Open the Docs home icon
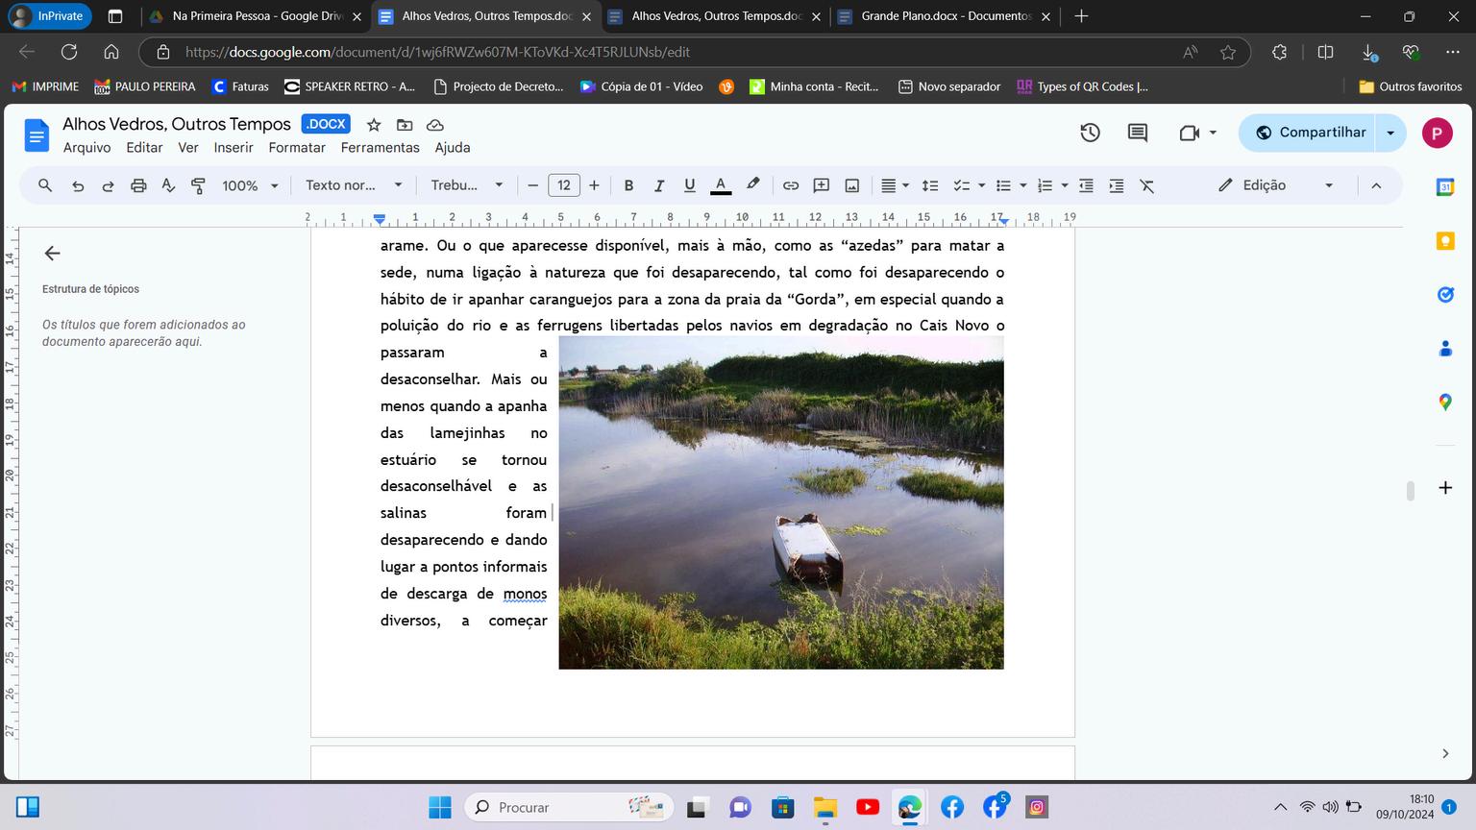This screenshot has width=1476, height=830. pos(37,135)
